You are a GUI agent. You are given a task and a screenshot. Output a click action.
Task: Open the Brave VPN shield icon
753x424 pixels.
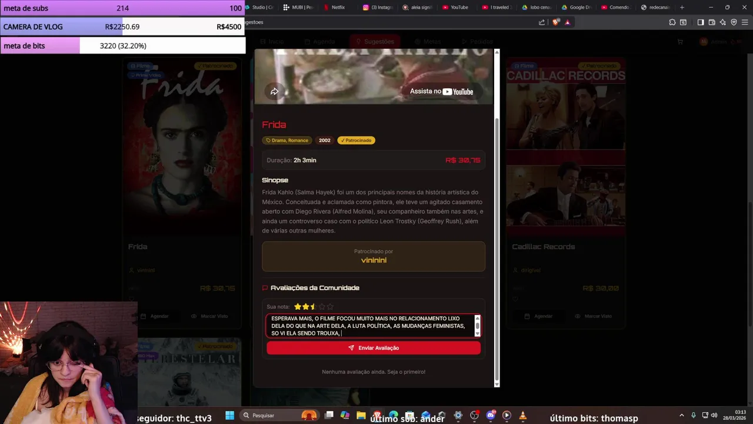point(734,22)
